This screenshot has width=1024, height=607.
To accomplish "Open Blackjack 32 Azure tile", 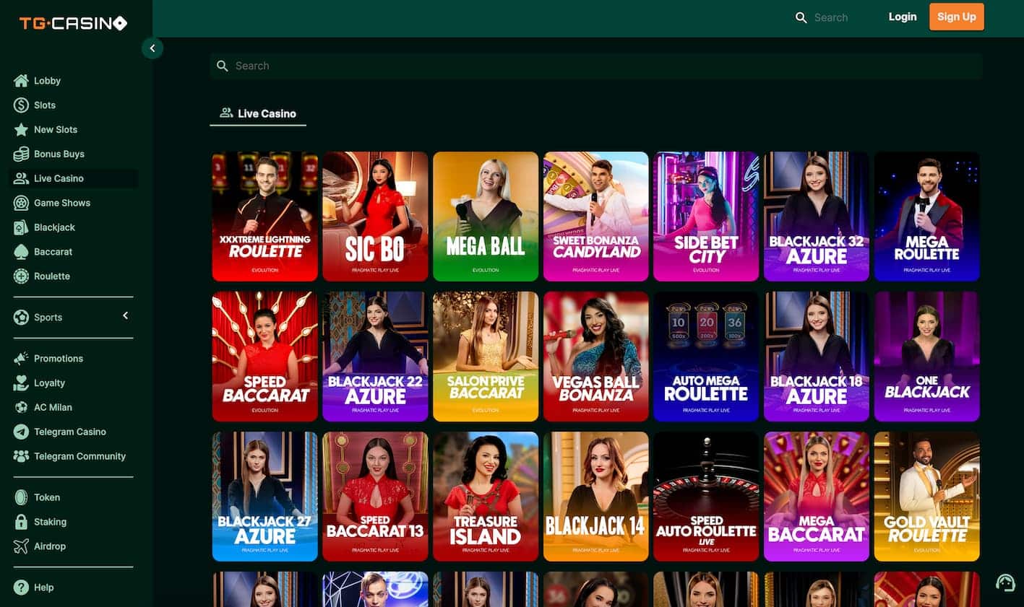I will click(x=817, y=217).
